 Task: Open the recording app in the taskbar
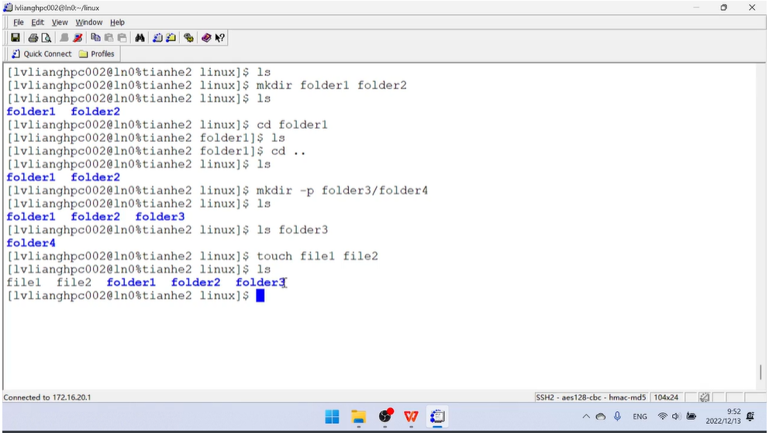tap(385, 417)
